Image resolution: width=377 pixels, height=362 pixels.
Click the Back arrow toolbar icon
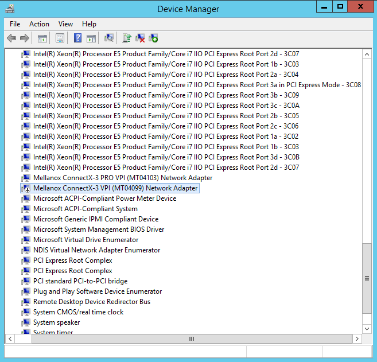11,38
